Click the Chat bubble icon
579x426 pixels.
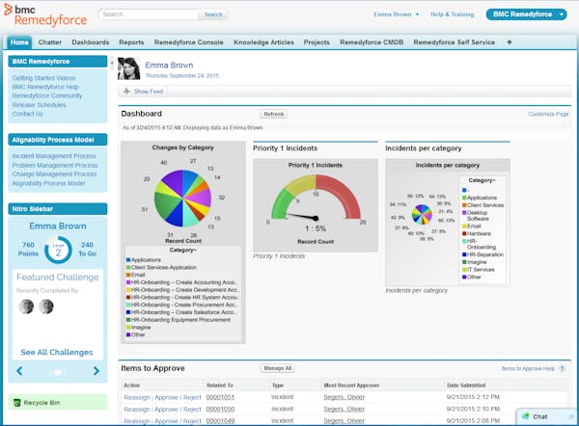tap(525, 416)
